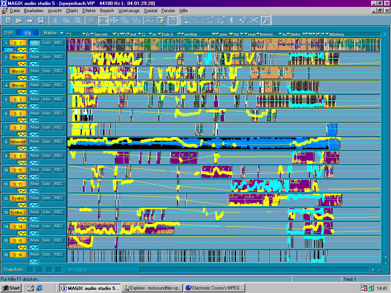Click the Mündung marker in the timeline
Screen dimensions: 391x293
point(336,34)
